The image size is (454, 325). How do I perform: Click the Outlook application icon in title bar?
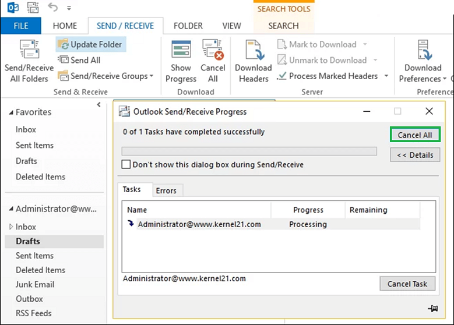13,7
